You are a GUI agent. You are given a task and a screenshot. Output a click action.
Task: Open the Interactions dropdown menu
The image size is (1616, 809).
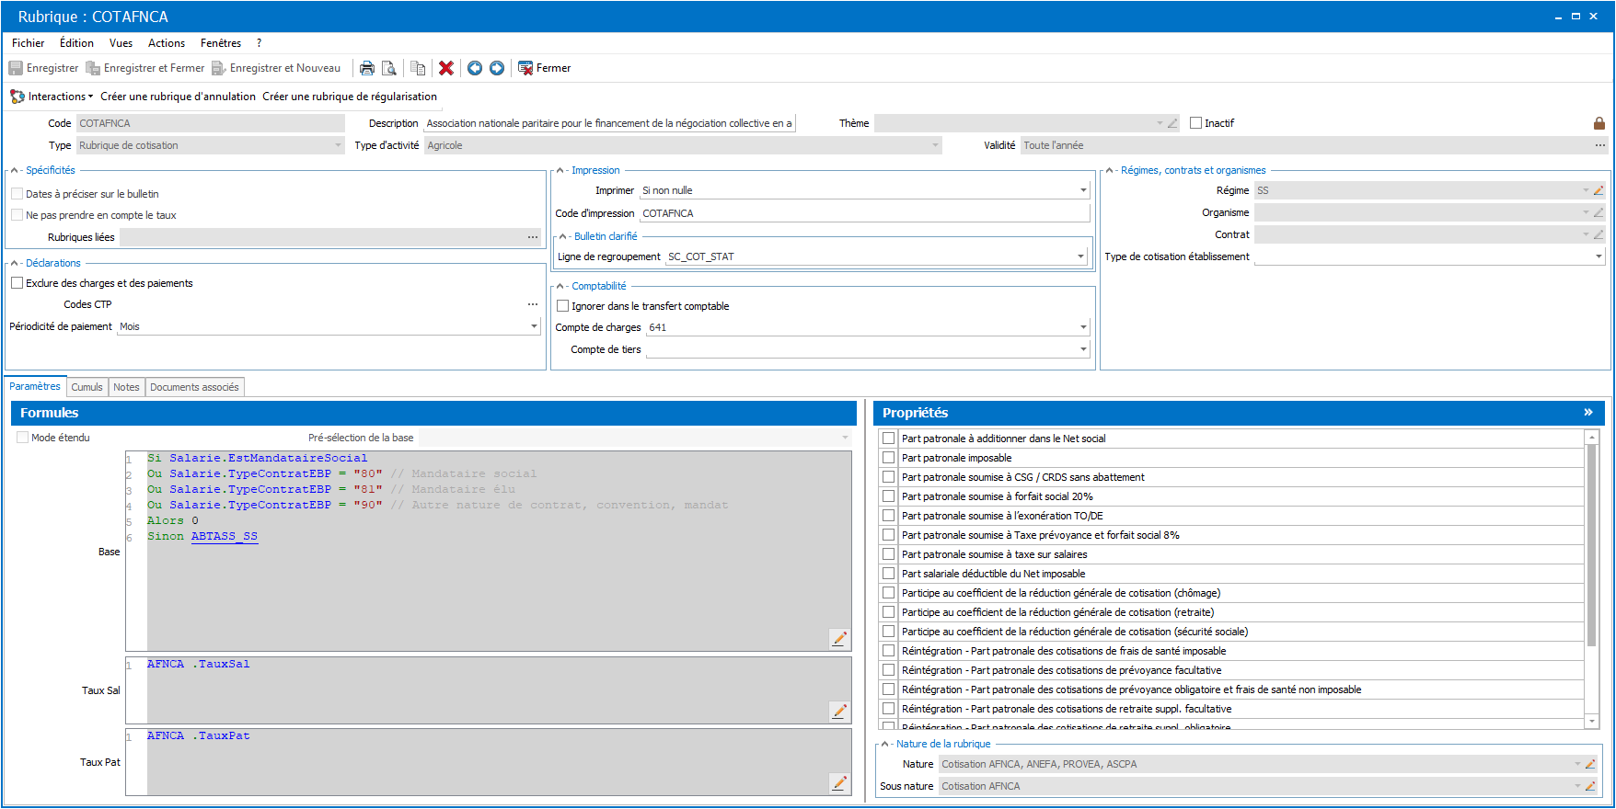(52, 97)
